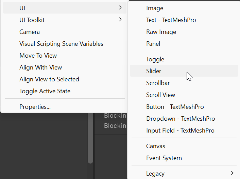
Task: Choose Camera from the context menu
Action: (x=65, y=32)
